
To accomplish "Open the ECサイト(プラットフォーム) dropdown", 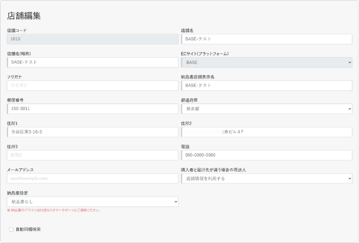I will (x=266, y=63).
